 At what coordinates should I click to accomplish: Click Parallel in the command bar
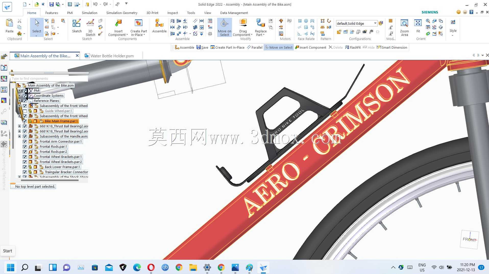[x=255, y=47]
